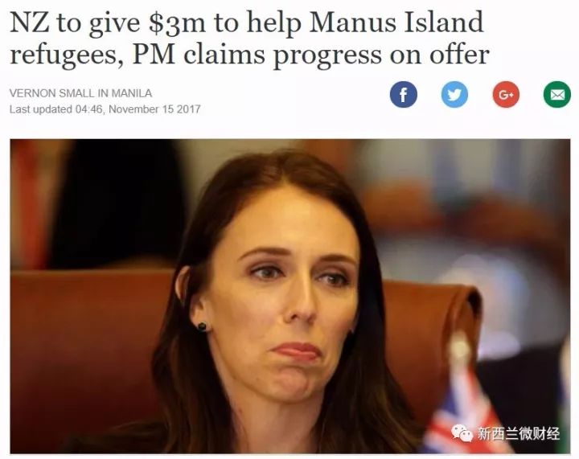Click the words "Manus Island" in the headline

coord(396,23)
